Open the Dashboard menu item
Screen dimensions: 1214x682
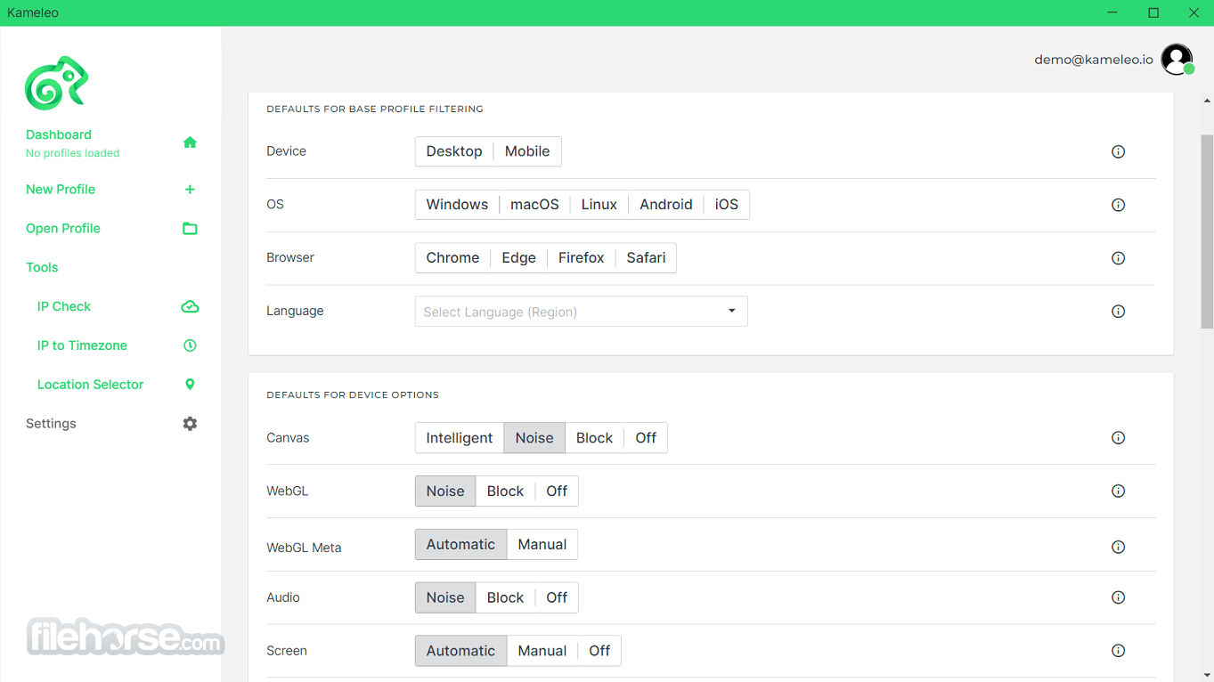[x=59, y=134]
